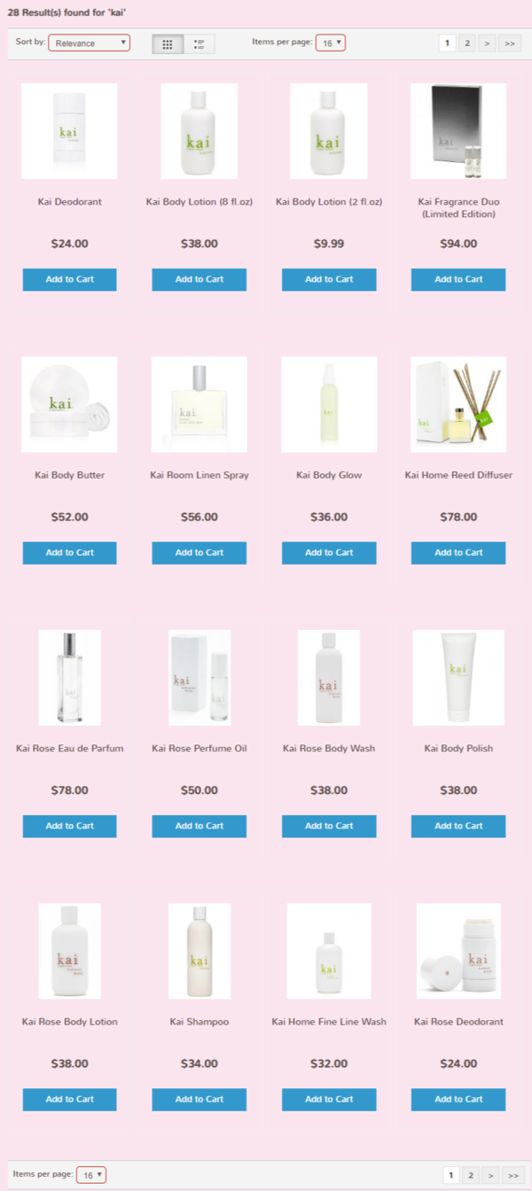Jump to last page using top double arrow
Viewport: 532px width, 1191px height.
click(510, 43)
